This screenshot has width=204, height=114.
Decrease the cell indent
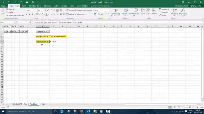click(61, 14)
